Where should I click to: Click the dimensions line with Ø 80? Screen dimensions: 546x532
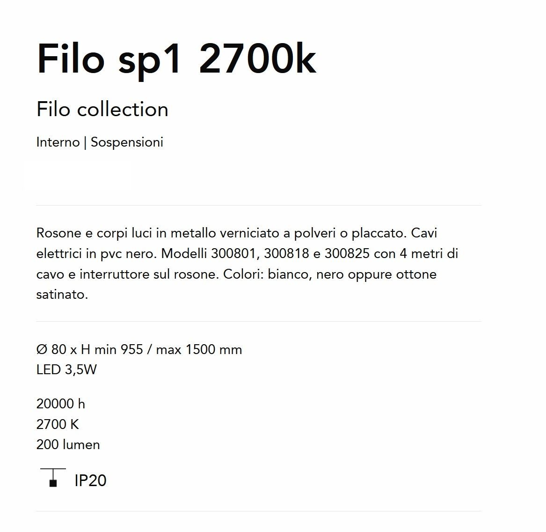(139, 349)
